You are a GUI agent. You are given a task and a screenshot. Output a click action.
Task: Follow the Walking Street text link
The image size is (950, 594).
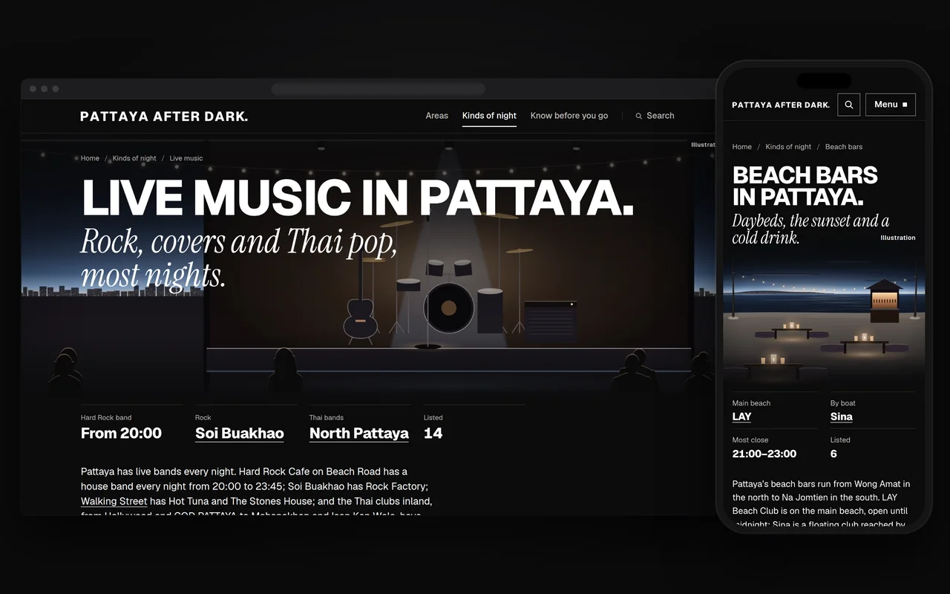114,501
